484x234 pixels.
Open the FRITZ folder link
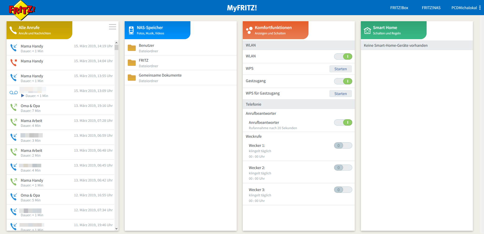click(144, 60)
